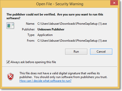Uncheck Always ask before opening this file
Image resolution: width=122 pixels, height=91 pixels.
(8, 62)
